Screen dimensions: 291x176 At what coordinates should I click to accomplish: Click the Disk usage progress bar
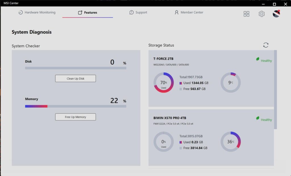pyautogui.click(x=76, y=68)
